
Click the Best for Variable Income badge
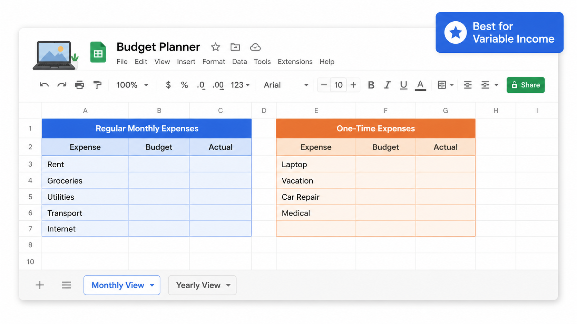[499, 32]
